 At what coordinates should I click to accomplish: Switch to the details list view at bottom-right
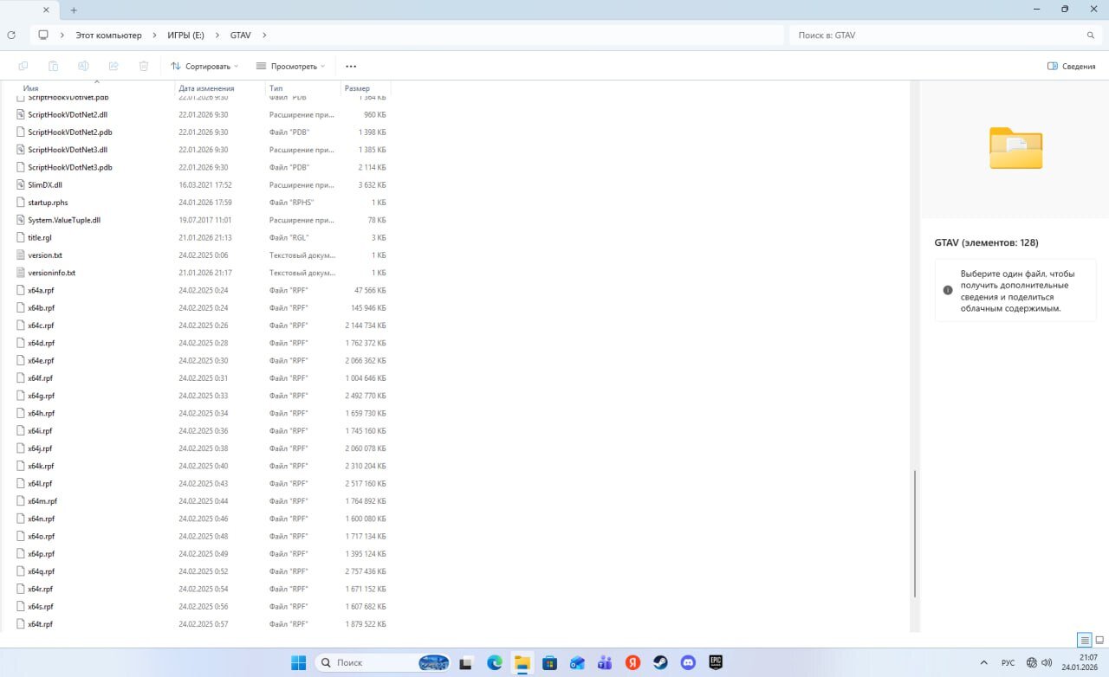tap(1084, 641)
